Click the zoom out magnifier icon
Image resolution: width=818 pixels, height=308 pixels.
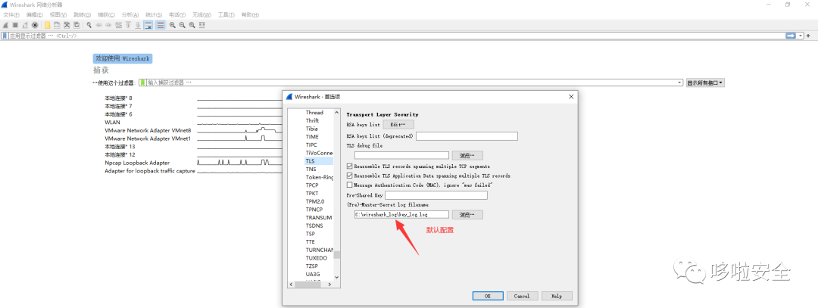(x=182, y=25)
